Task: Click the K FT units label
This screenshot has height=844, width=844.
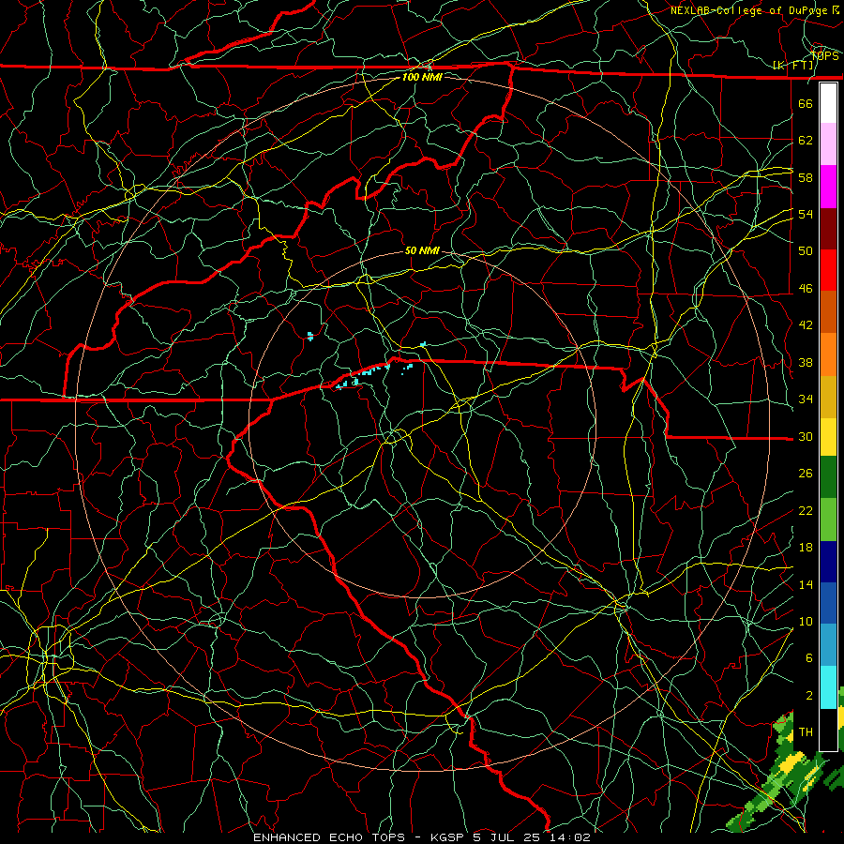Action: point(793,66)
